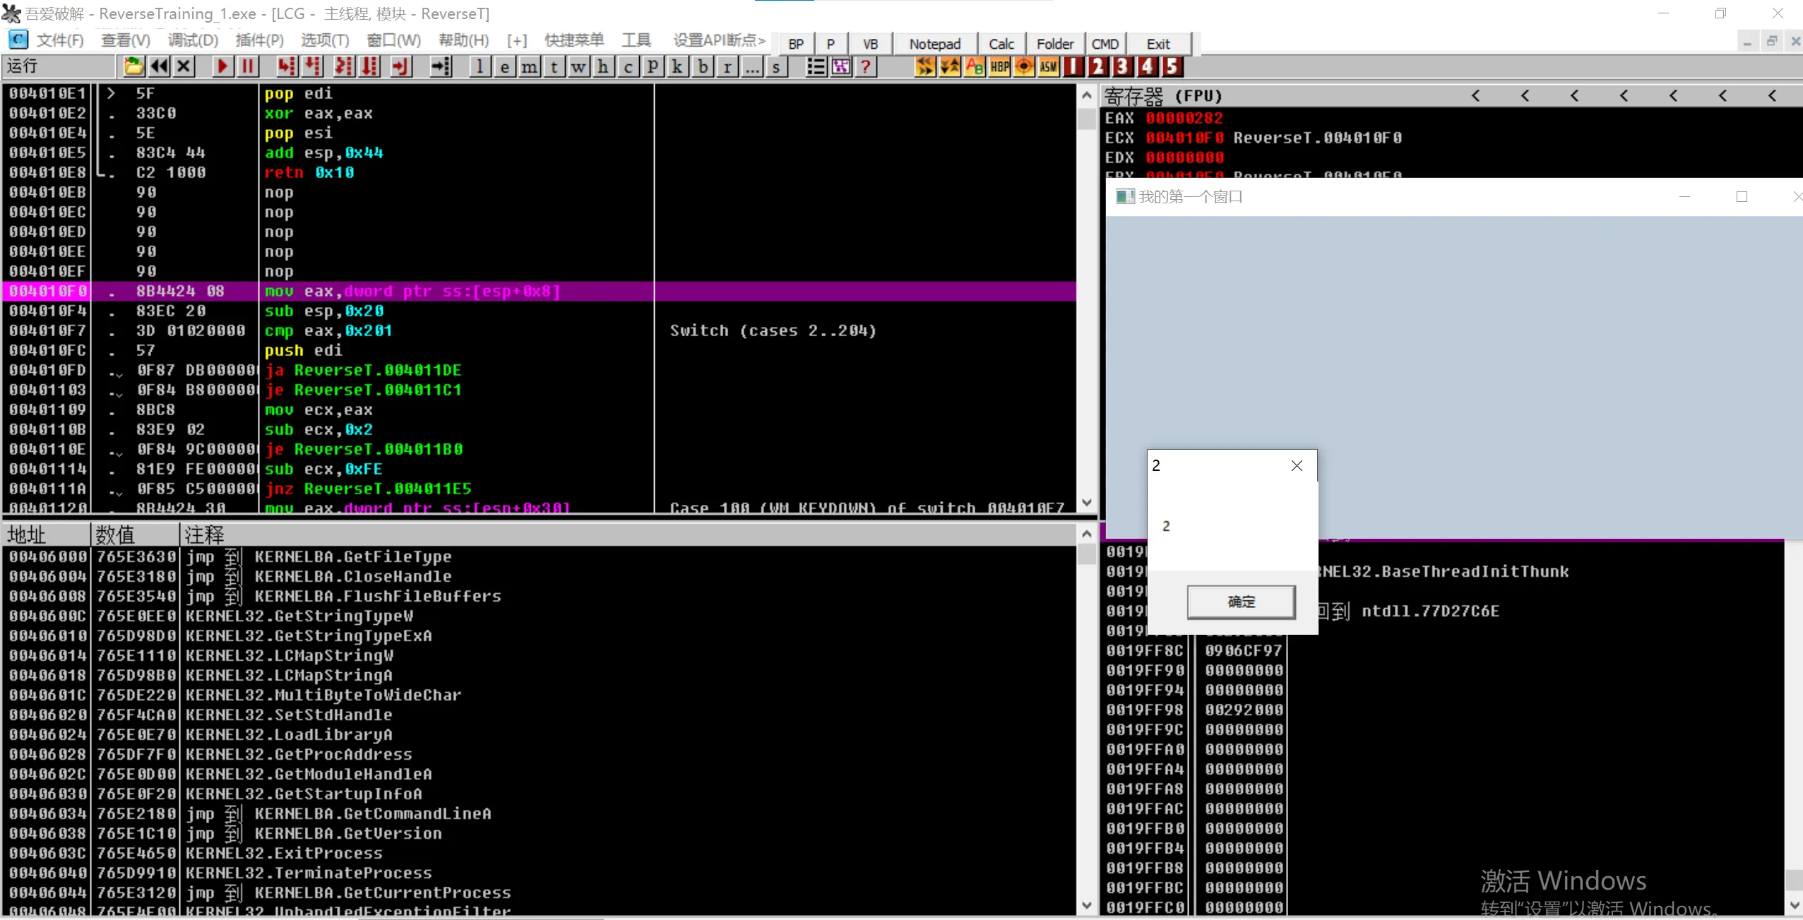Click the Calc shortcut button
Screen dimensions: 1803x920
[1001, 44]
